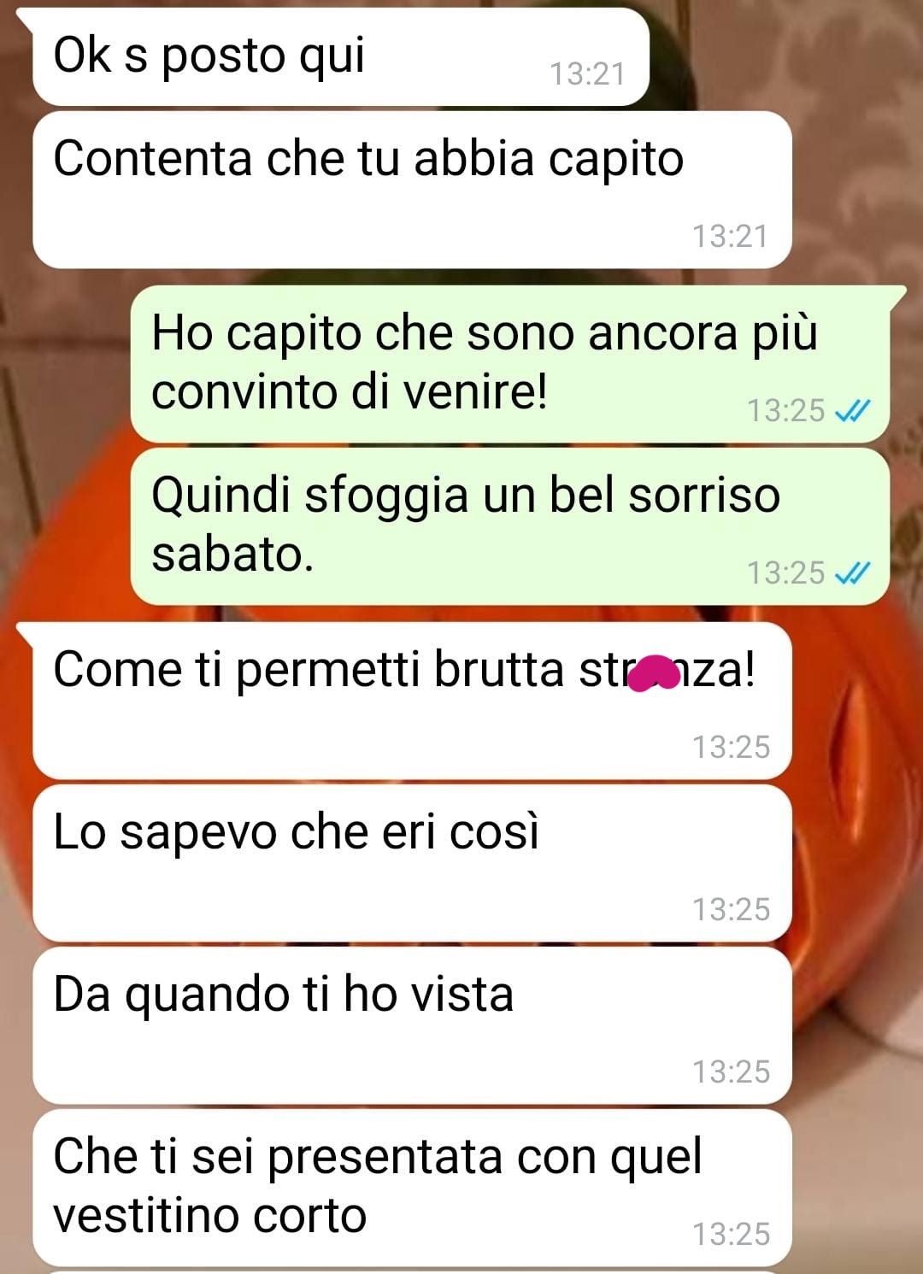
Task: Select the 'Da quando ti ho vista' message
Action: (412, 1025)
